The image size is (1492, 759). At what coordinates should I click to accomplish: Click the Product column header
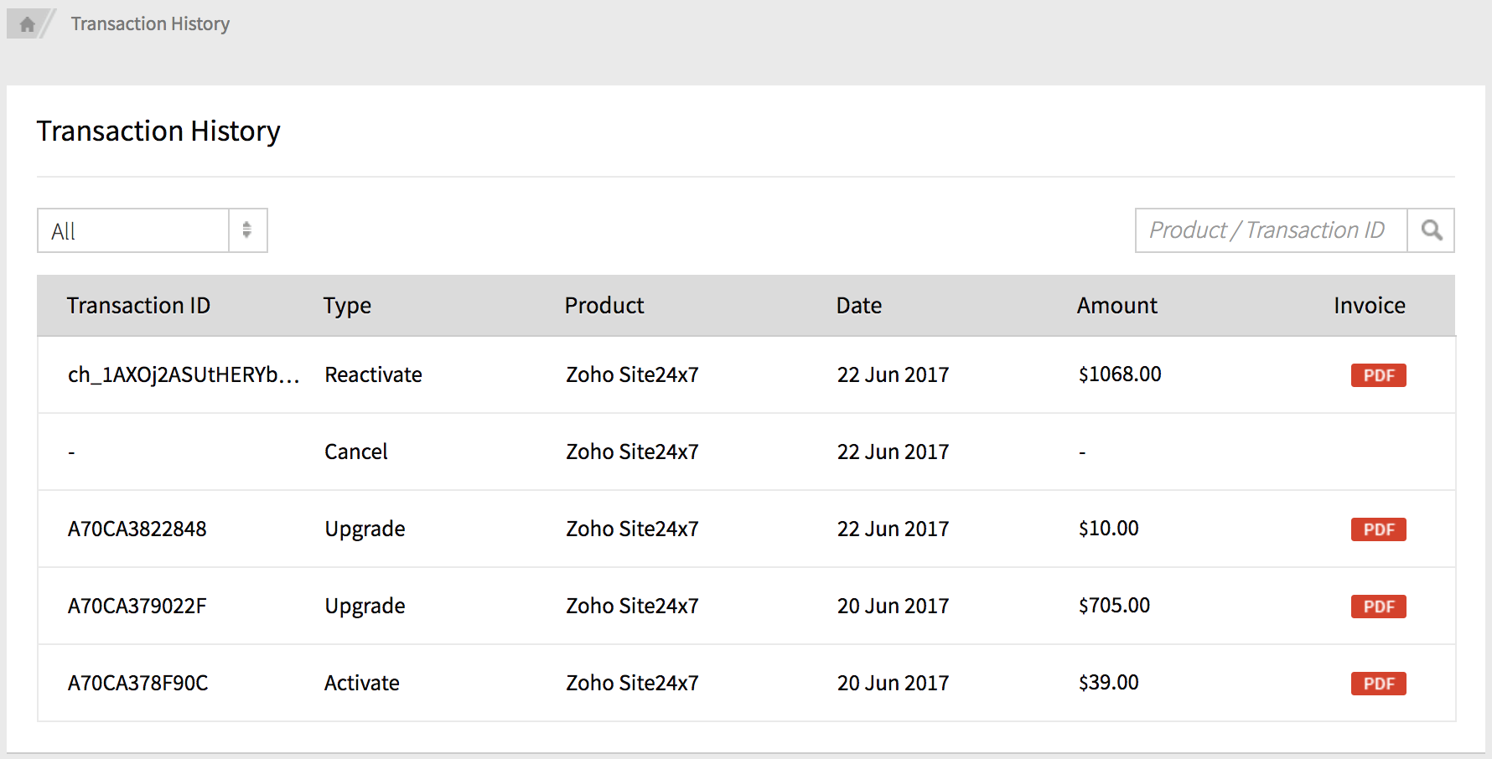point(604,306)
